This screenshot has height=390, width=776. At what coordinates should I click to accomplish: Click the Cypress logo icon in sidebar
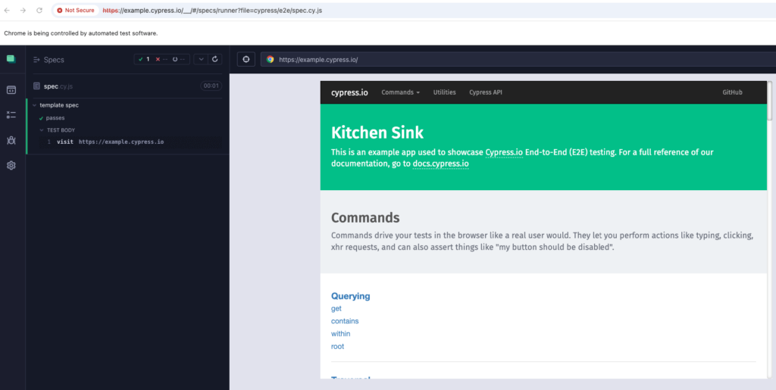11,59
